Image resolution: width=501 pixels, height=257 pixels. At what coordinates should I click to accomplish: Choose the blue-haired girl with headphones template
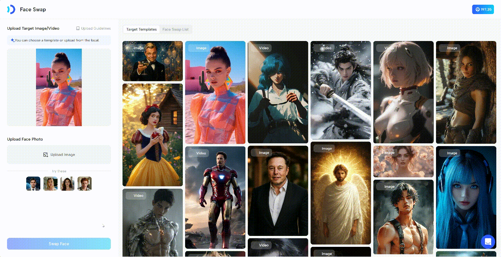pyautogui.click(x=466, y=197)
